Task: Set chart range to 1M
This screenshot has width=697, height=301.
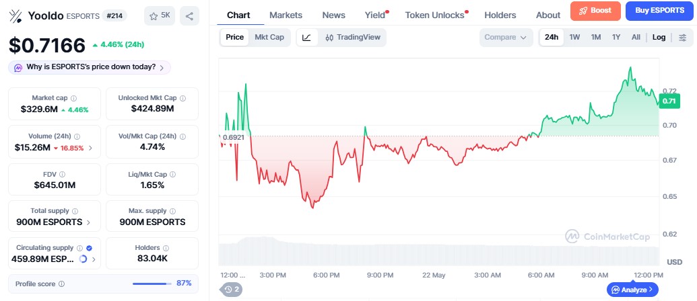Action: click(x=596, y=37)
